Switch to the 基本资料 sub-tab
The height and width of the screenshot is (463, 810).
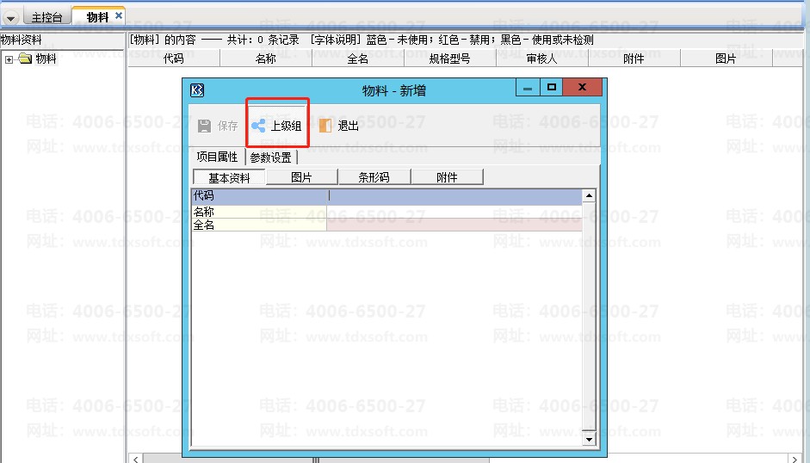click(x=229, y=178)
